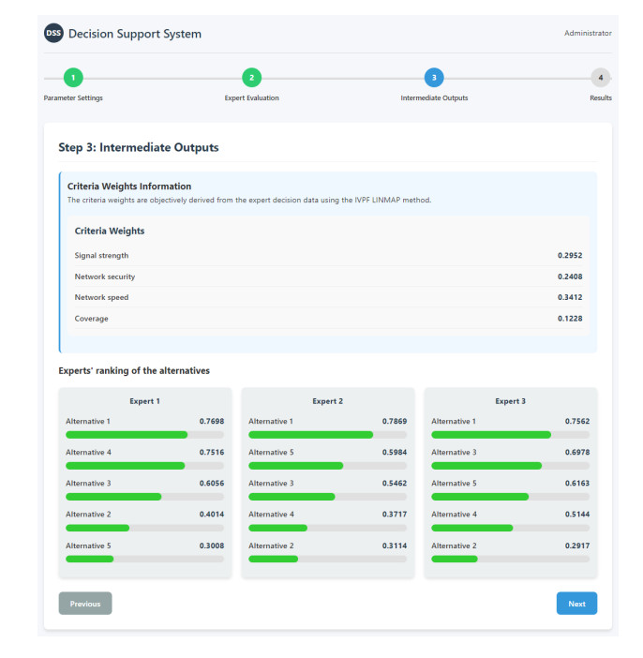Click the Expert 2 card heading
Screen dimensions: 643x658
pos(327,401)
